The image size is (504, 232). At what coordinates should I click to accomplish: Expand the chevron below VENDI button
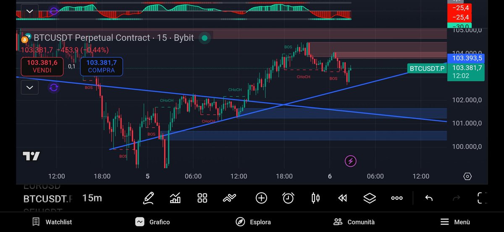(x=29, y=88)
